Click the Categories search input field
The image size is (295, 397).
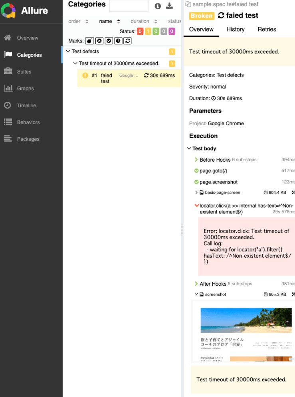point(129,6)
